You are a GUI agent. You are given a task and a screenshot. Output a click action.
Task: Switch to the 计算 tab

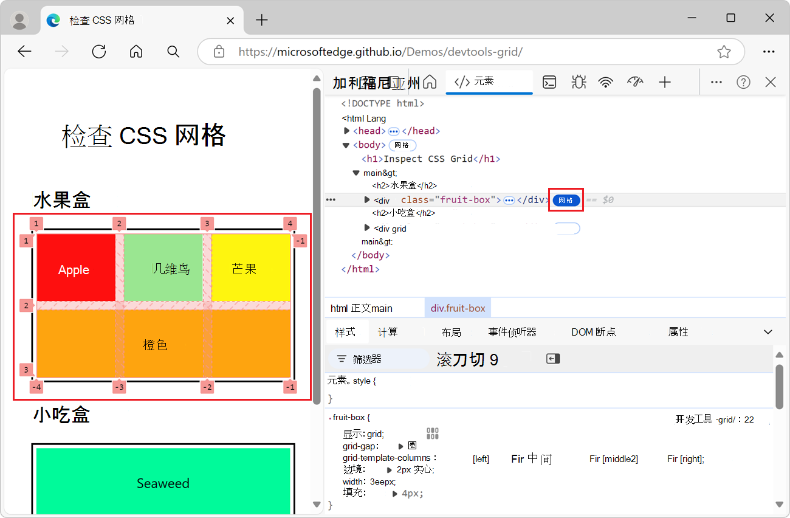pos(389,332)
